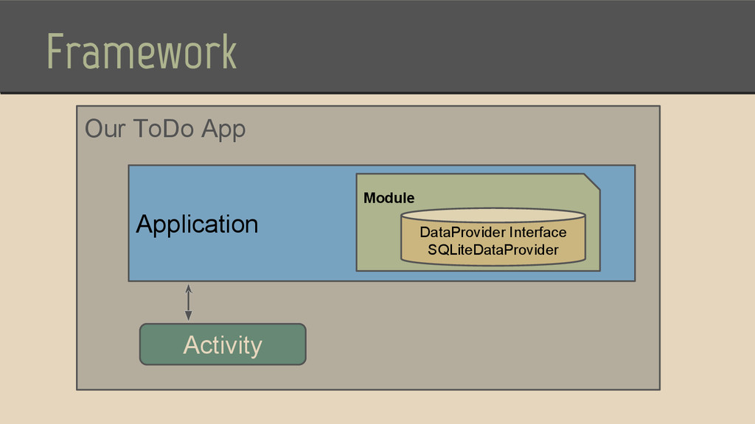This screenshot has height=424, width=755.
Task: Select the Module label
Action: 389,198
